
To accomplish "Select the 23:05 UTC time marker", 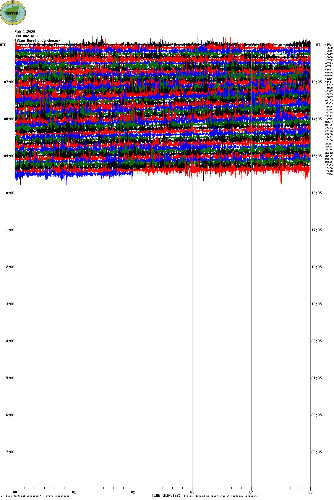I will coord(316,452).
